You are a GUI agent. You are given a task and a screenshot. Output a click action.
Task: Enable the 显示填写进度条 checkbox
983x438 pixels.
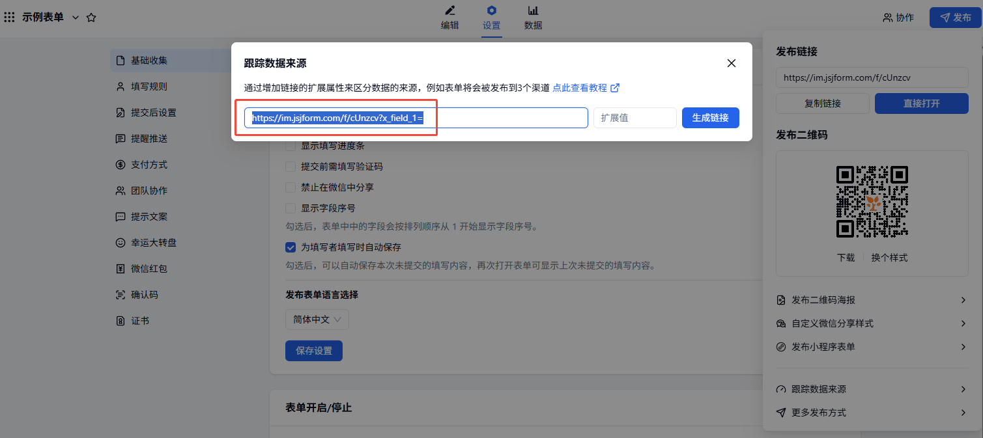coord(291,146)
